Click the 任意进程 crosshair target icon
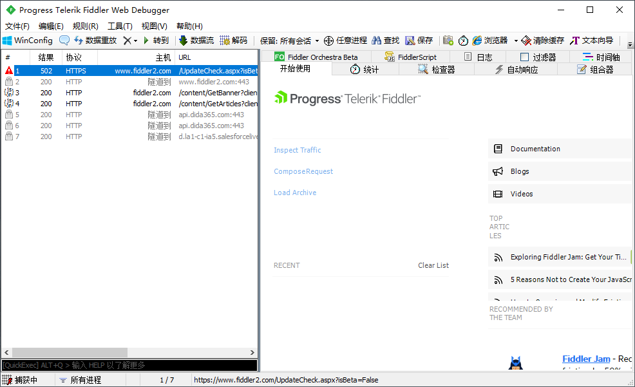The image size is (635, 387). (x=328, y=41)
